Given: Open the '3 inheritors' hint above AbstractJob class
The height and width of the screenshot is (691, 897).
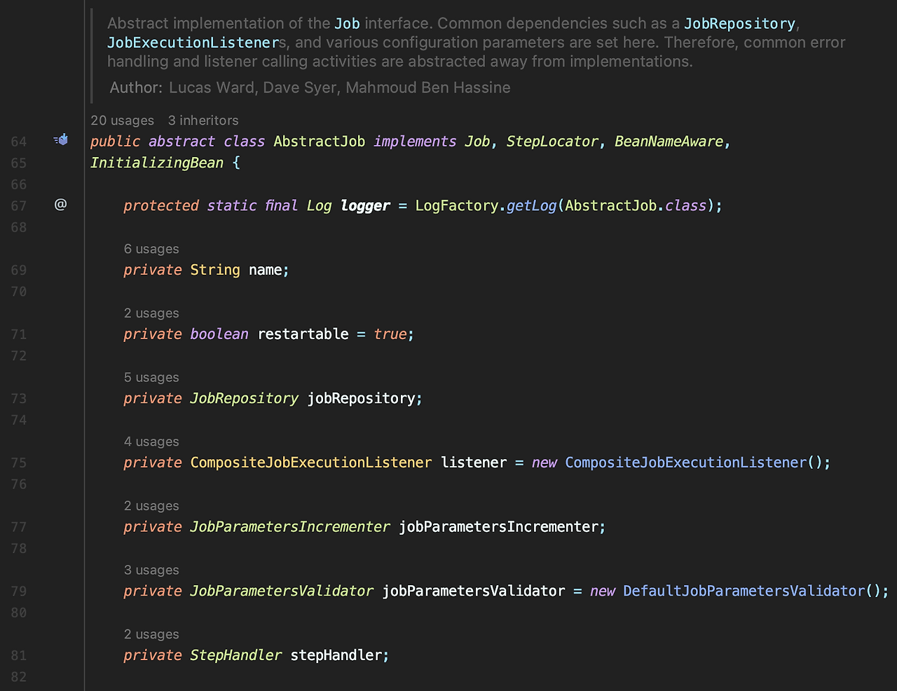Looking at the screenshot, I should (x=203, y=121).
